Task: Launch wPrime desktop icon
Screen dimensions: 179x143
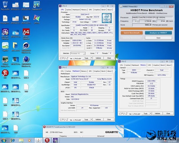Action: pyautogui.click(x=37, y=19)
